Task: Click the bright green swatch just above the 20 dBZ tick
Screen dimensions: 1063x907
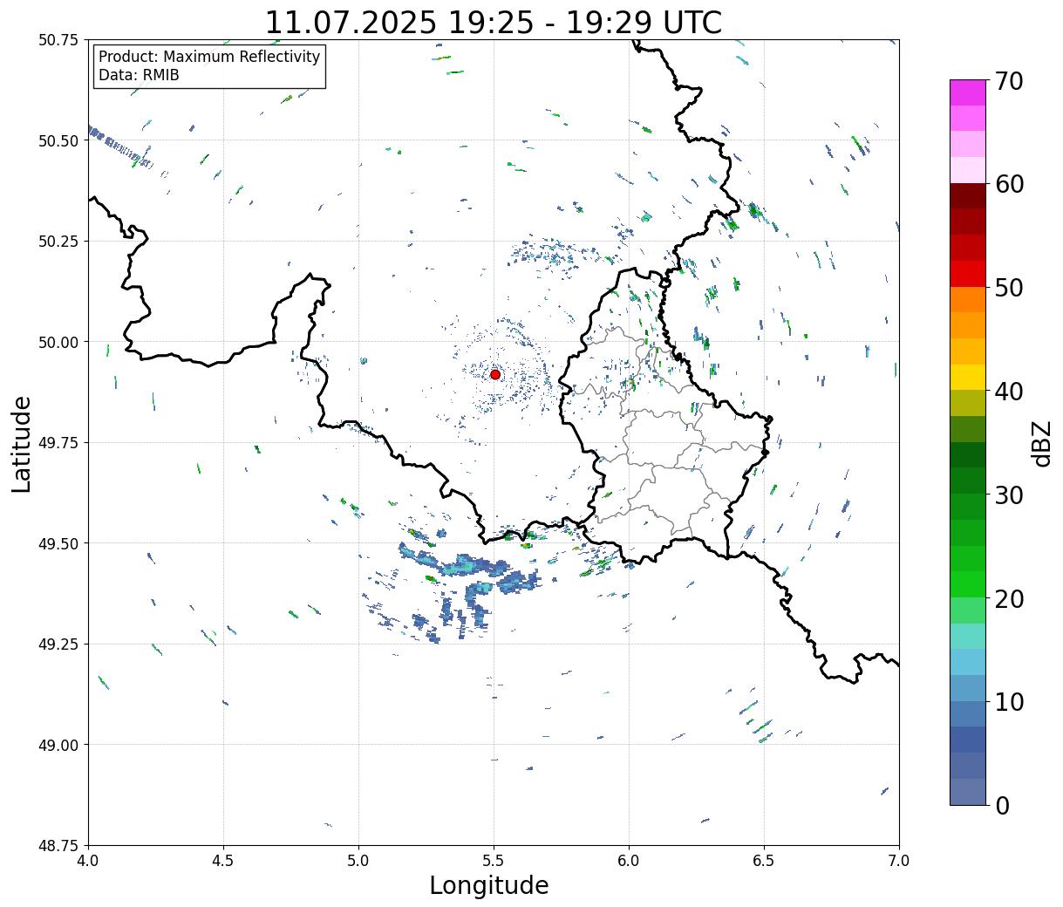Action: click(968, 584)
